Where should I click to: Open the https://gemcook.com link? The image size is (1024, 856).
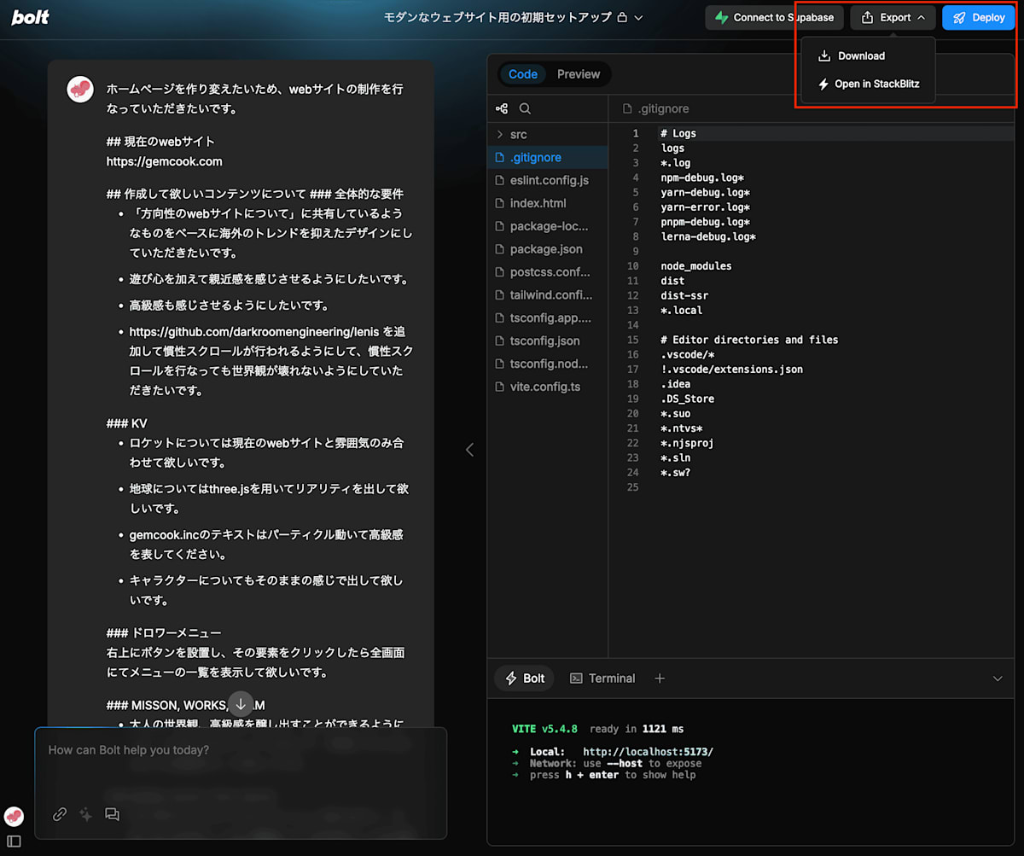164,161
